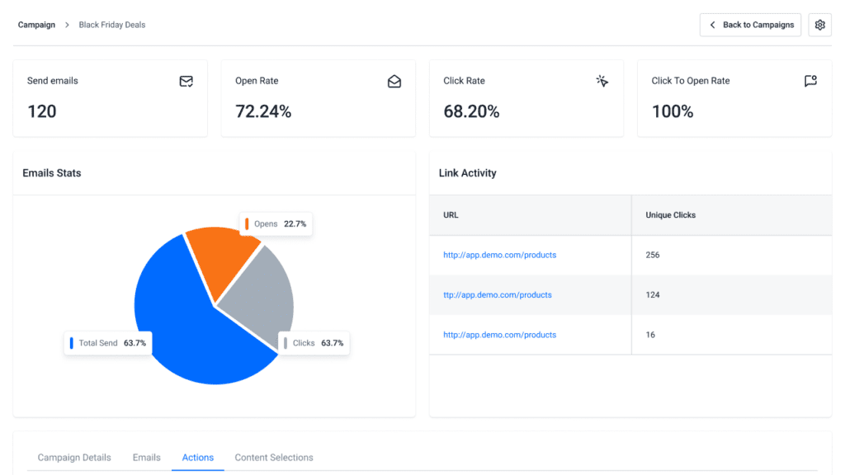This screenshot has height=475, width=845.
Task: Click the Back to Campaigns button
Action: click(750, 25)
